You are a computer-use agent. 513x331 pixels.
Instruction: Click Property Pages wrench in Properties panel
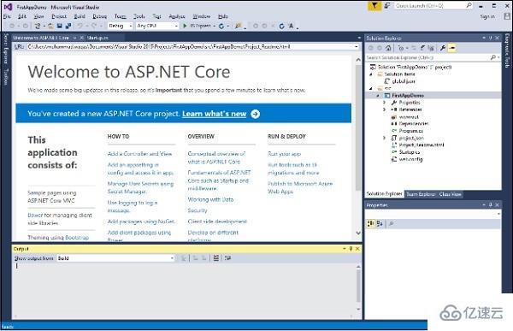(x=391, y=223)
